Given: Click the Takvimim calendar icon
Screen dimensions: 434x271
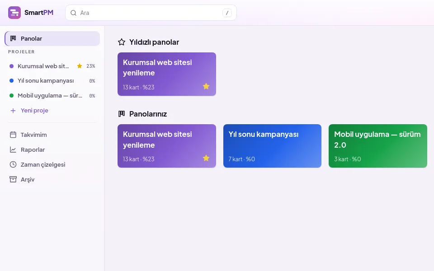Looking at the screenshot, I should coord(13,135).
